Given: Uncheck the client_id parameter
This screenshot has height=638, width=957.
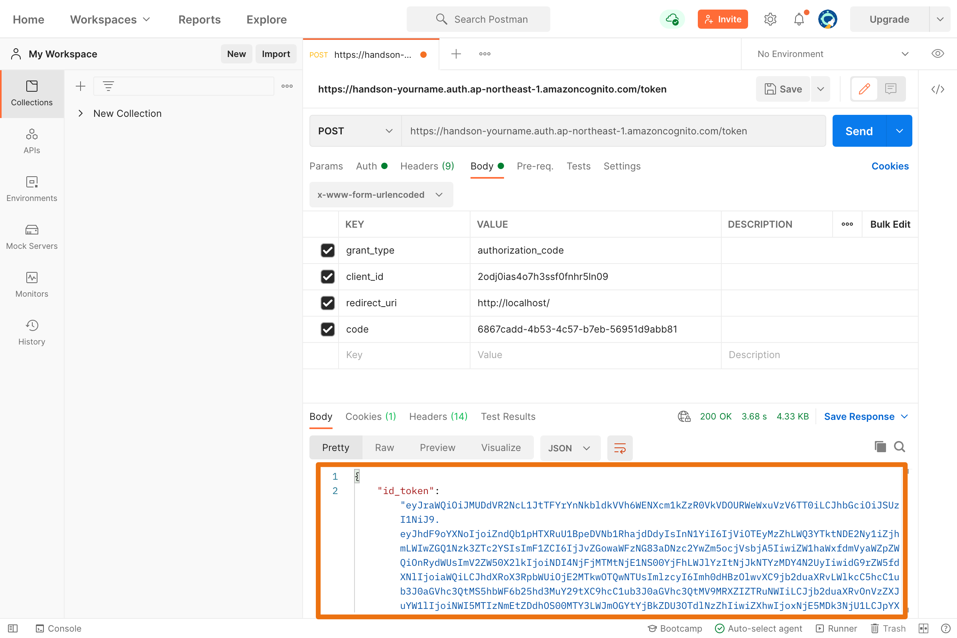Looking at the screenshot, I should click(327, 277).
